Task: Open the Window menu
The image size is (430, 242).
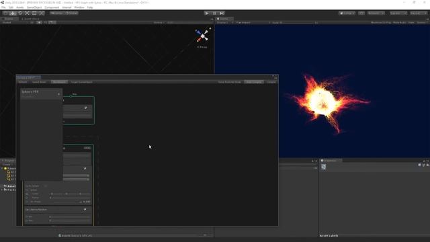Action: pos(79,7)
